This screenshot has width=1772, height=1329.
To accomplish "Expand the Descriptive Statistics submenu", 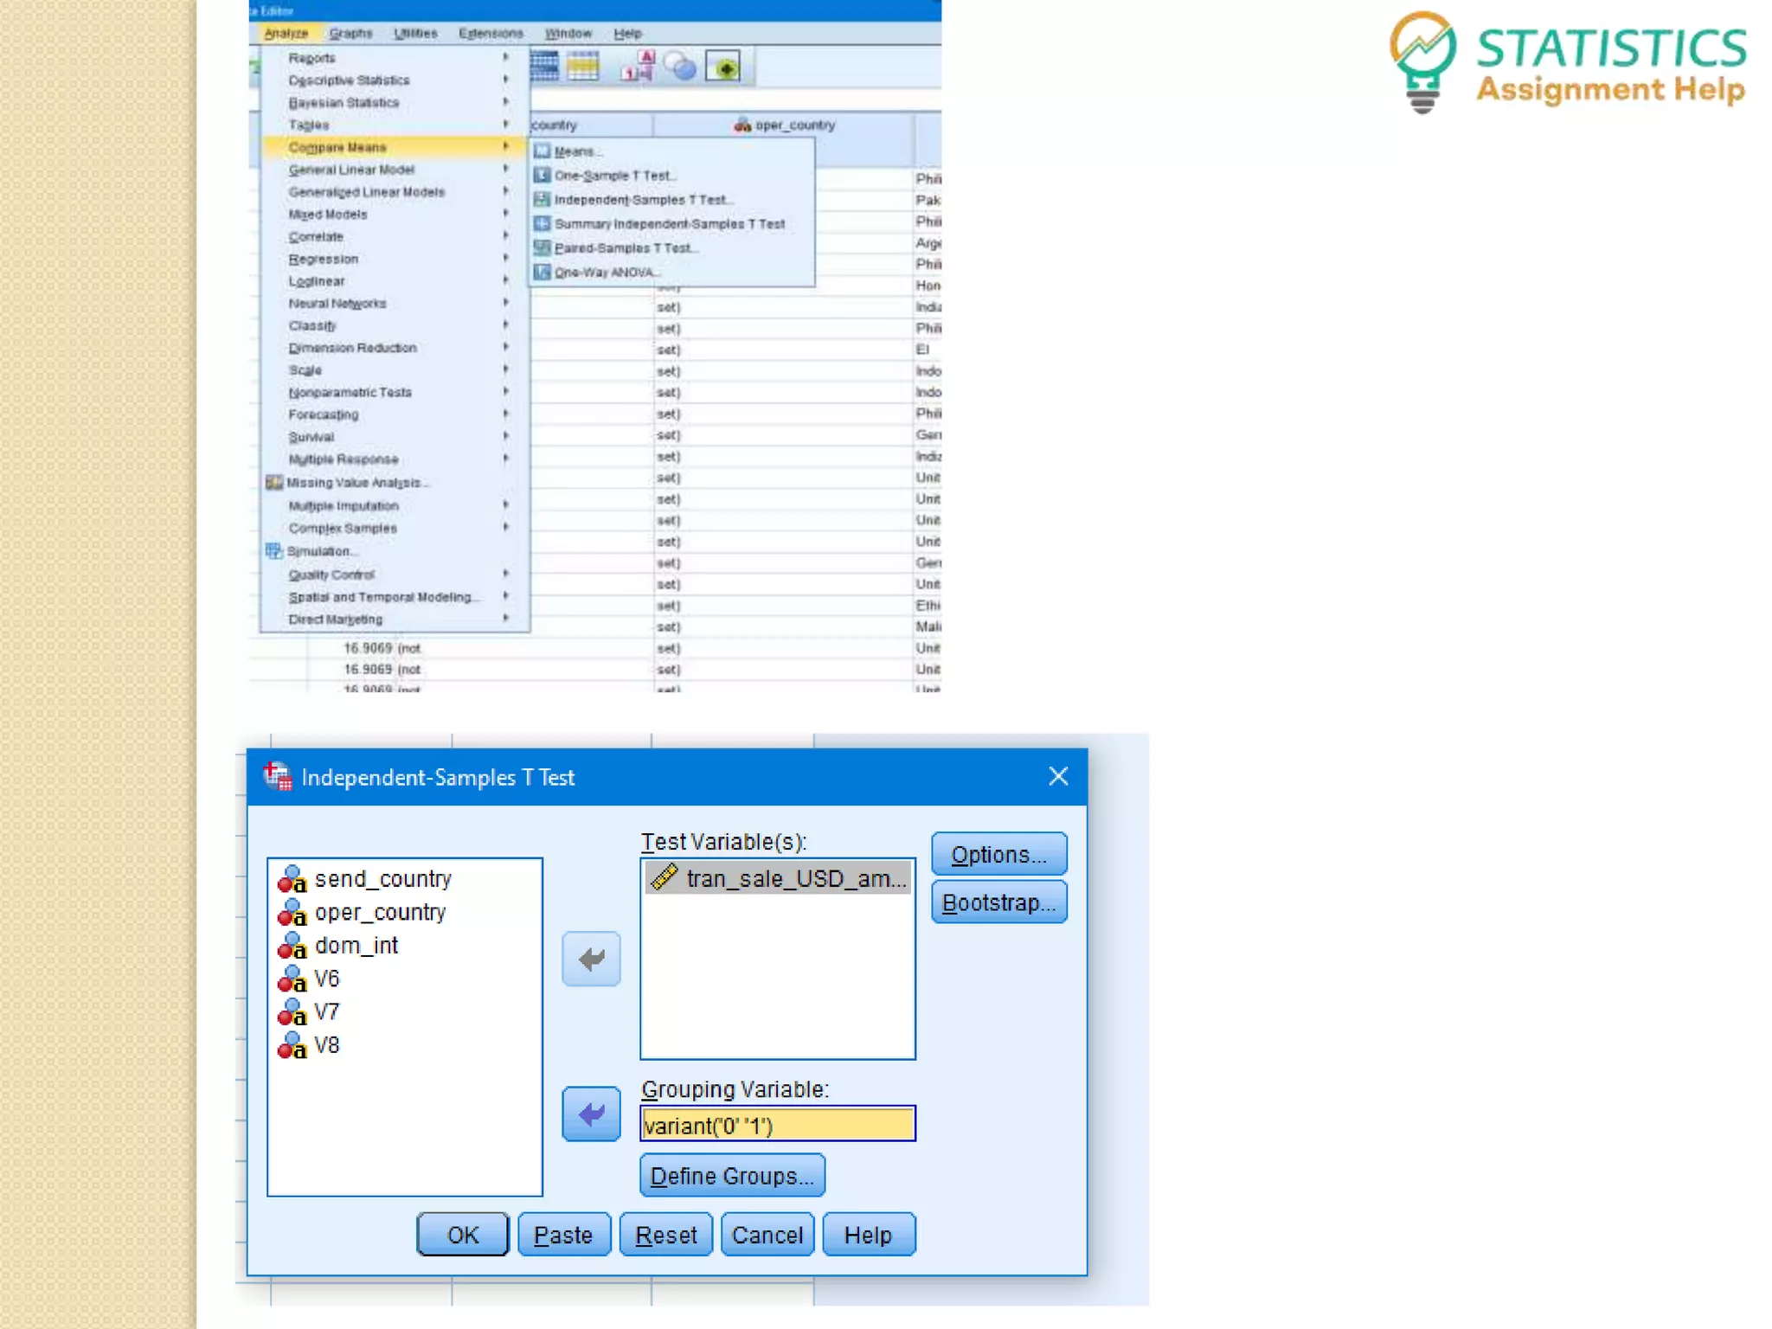I will tap(350, 80).
